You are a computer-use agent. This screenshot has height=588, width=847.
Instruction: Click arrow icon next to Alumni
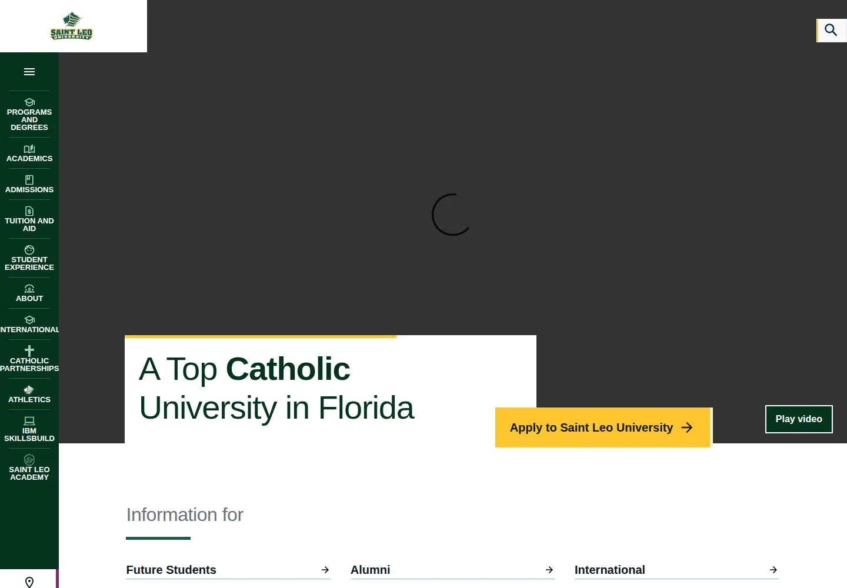549,570
